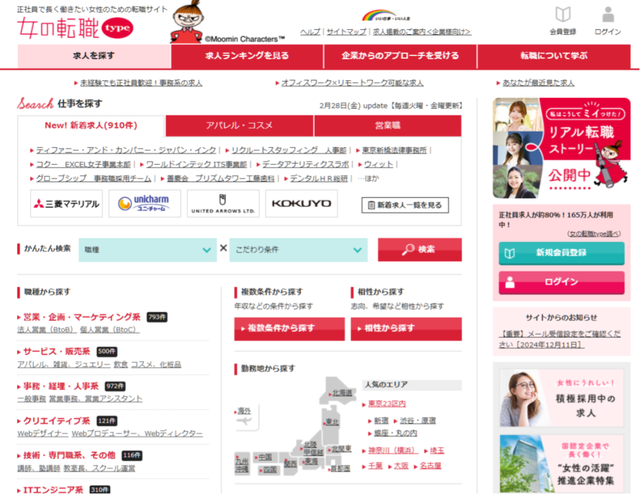Click the 会員登録 book icon in header
The image size is (640, 494).
click(x=562, y=15)
